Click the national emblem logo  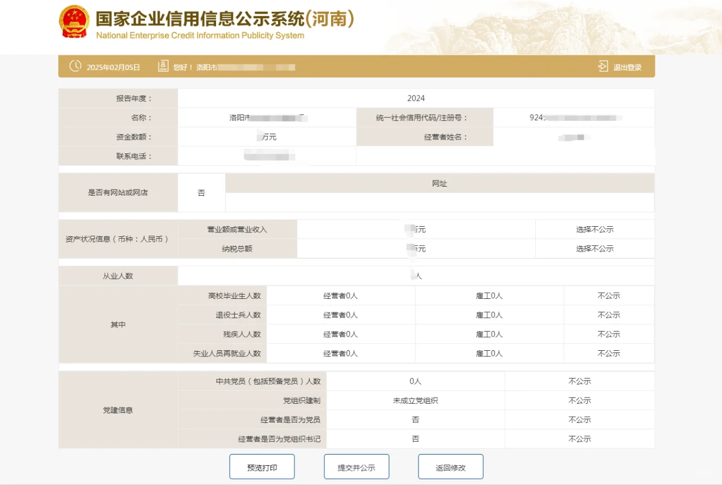74,21
